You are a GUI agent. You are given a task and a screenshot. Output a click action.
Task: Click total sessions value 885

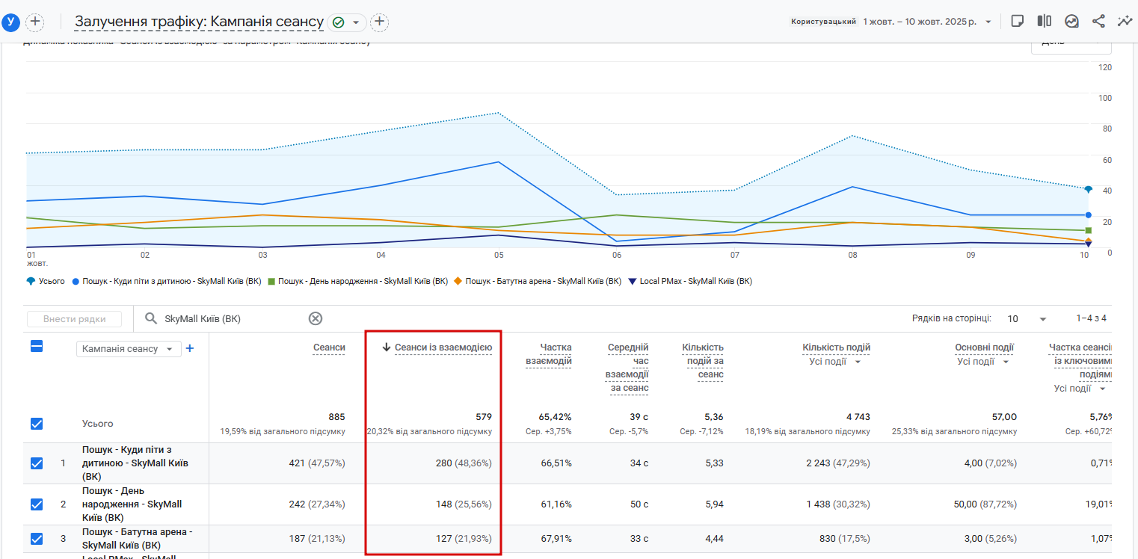tap(336, 417)
